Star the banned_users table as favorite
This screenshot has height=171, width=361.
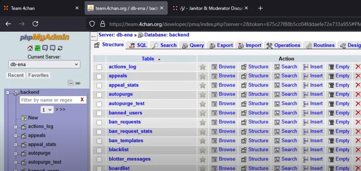[202, 113]
